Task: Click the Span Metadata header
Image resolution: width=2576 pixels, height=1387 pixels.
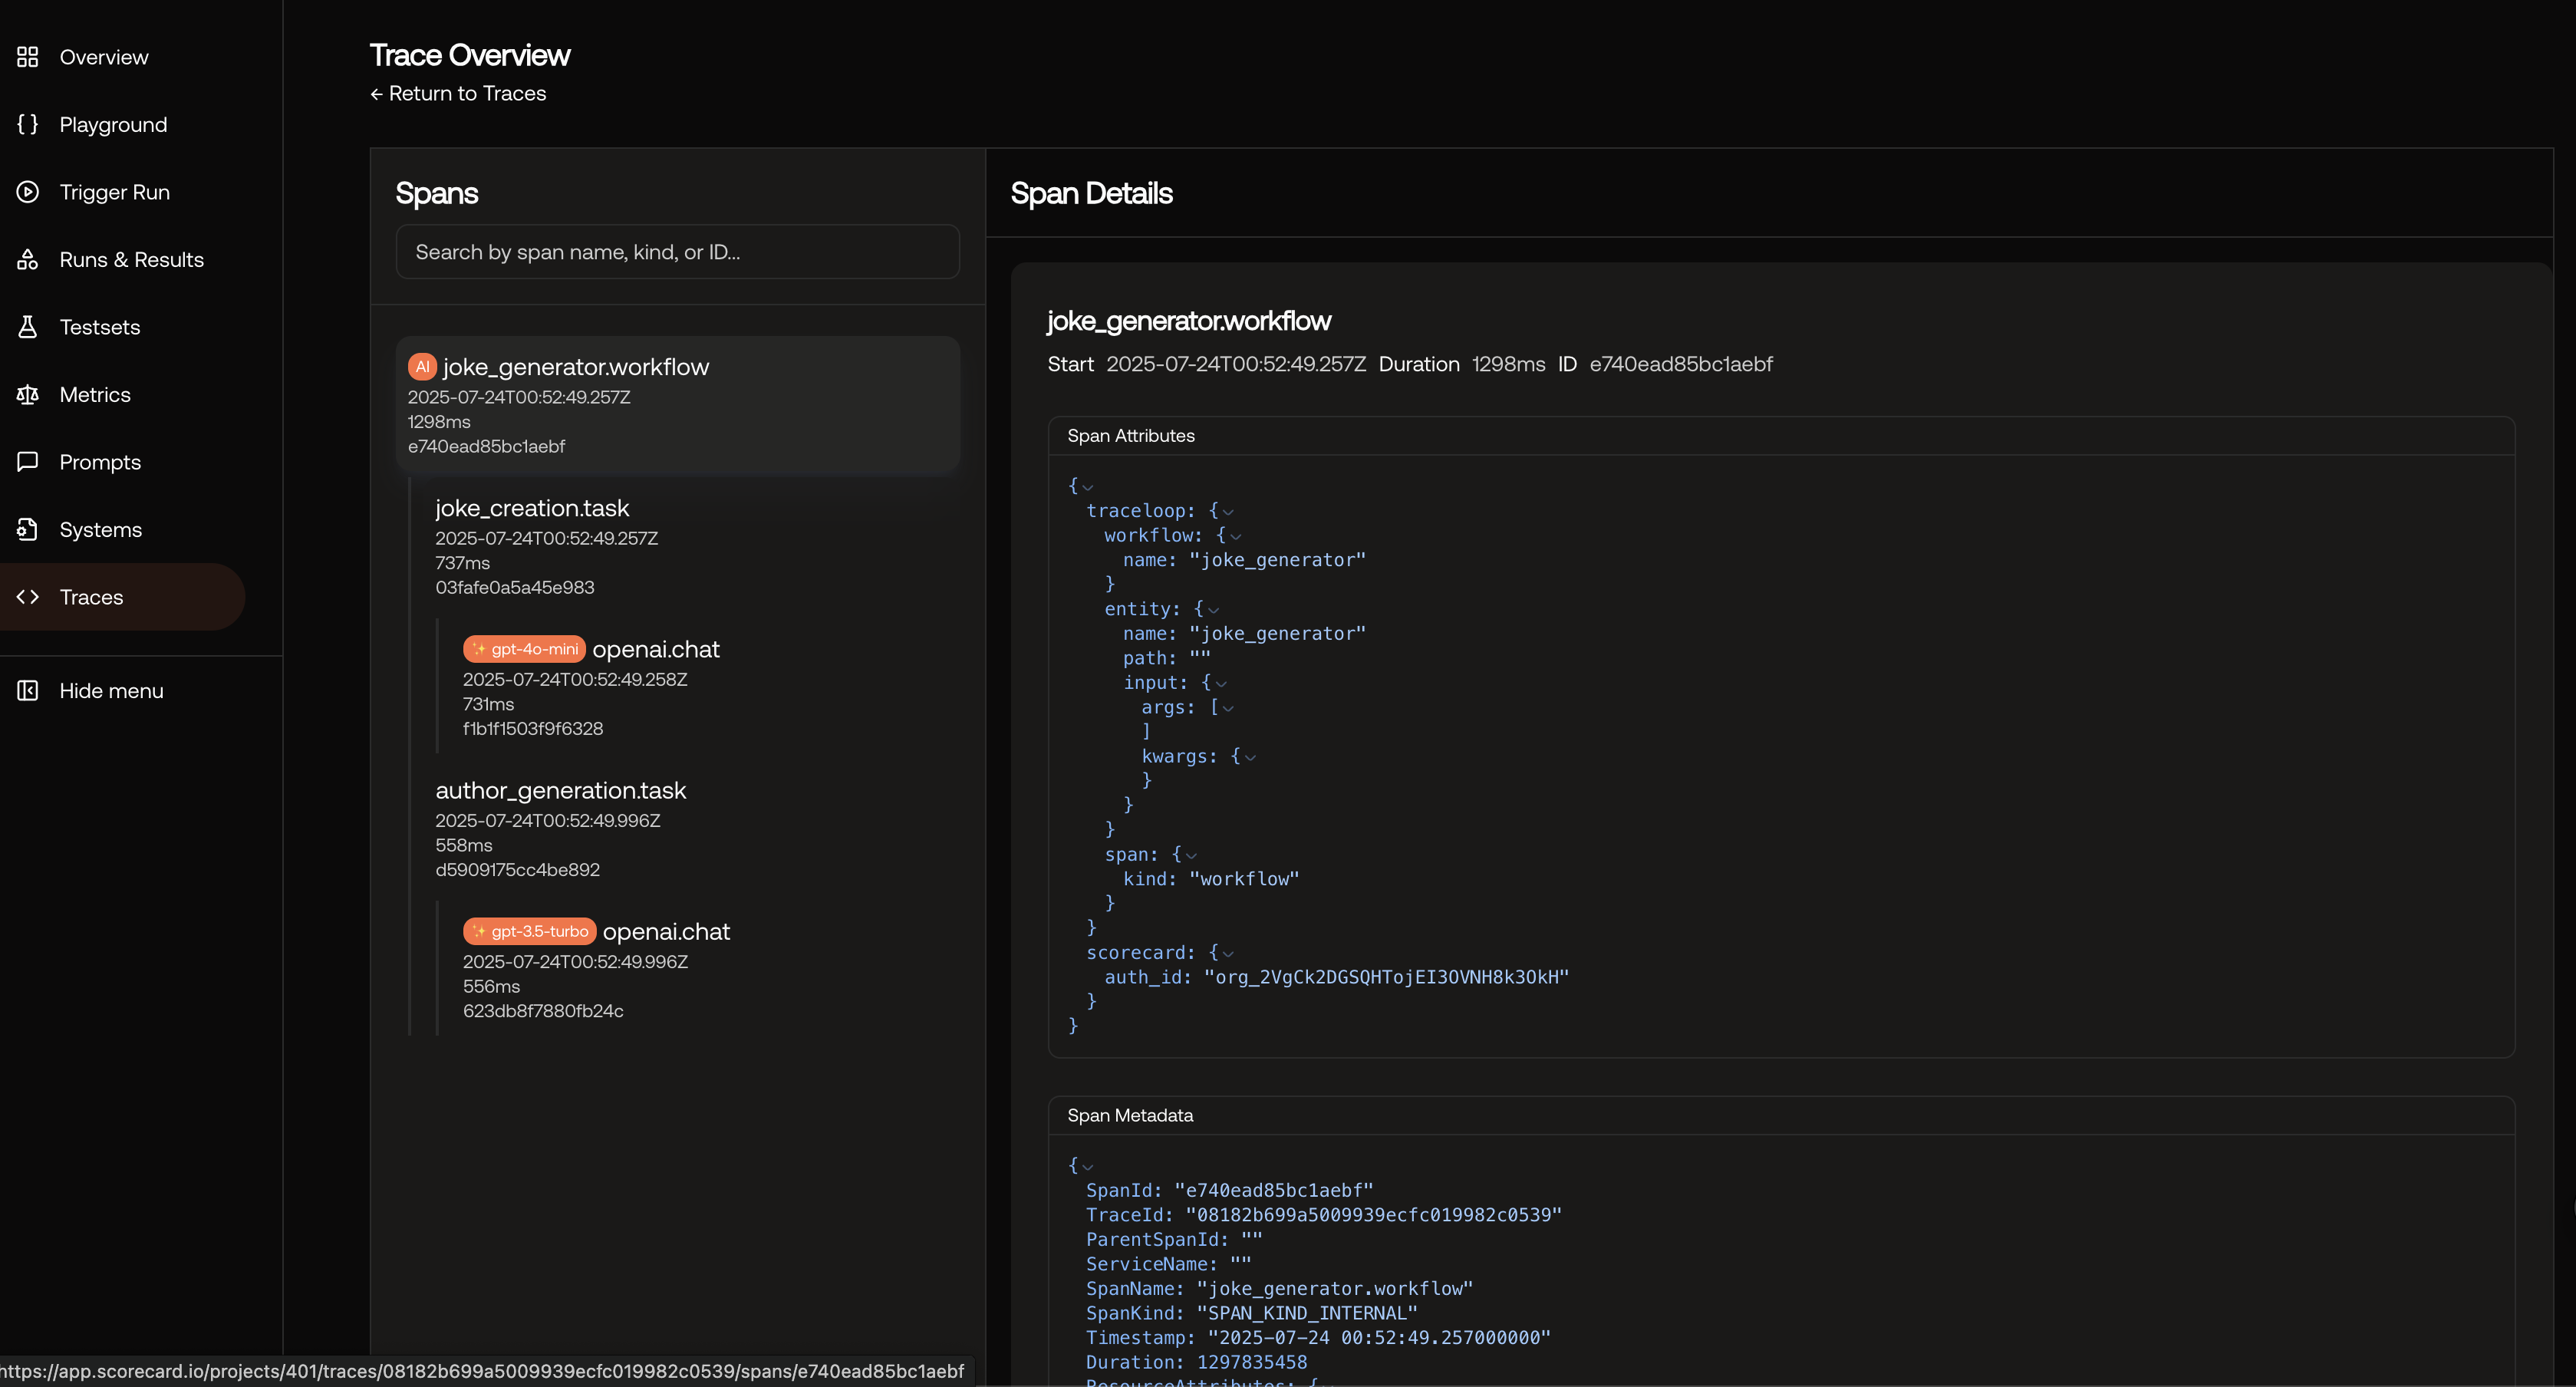Action: [1130, 1115]
